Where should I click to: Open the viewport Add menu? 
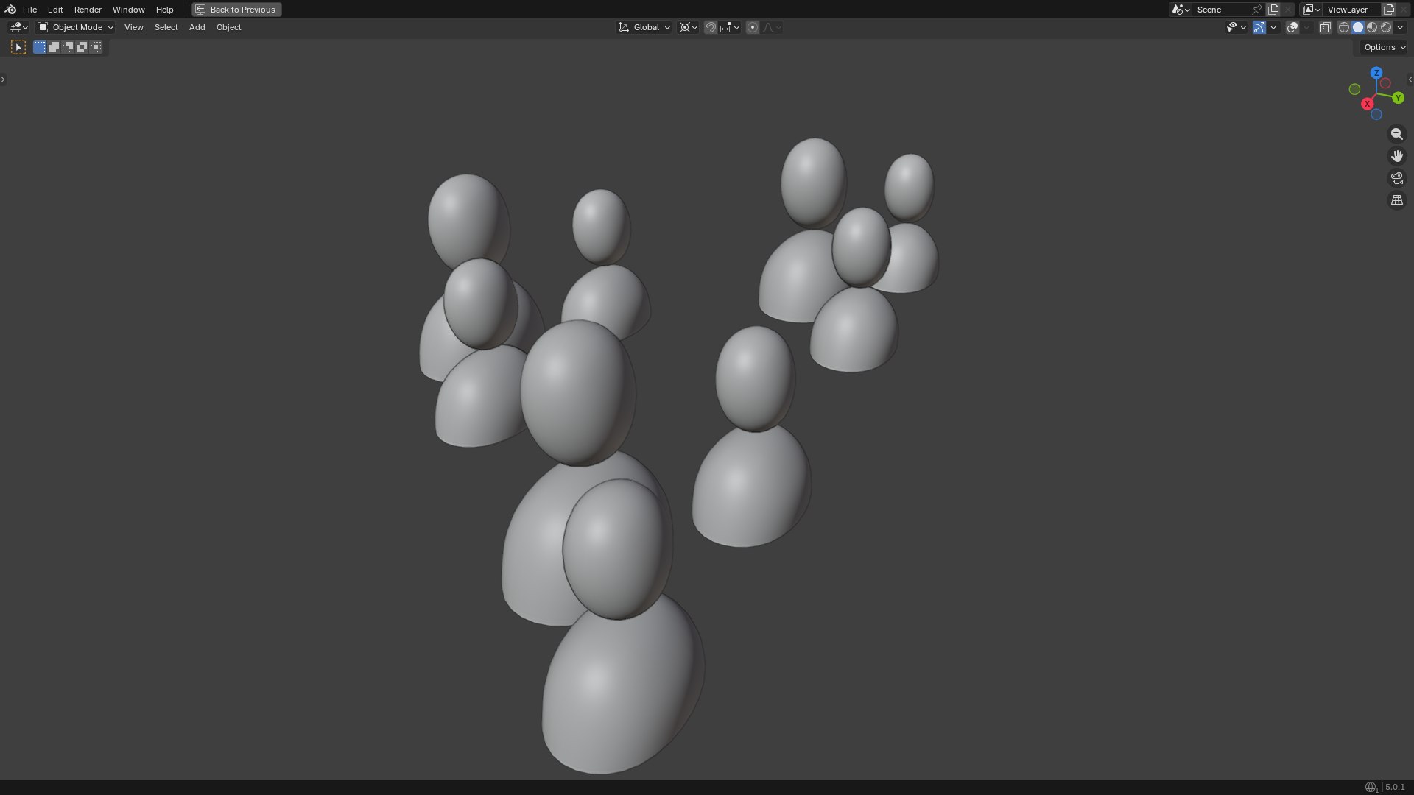(197, 27)
